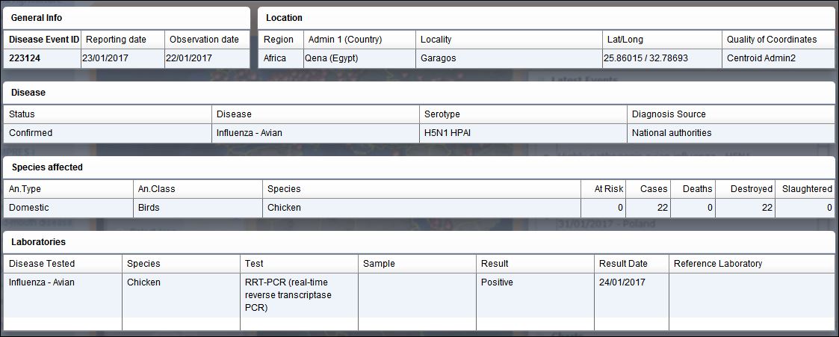Select the Disease Event ID value 223124

coord(24,58)
